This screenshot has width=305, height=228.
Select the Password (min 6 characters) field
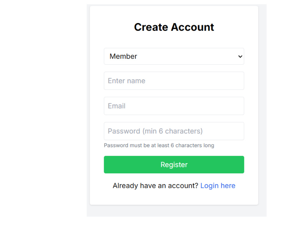point(174,131)
